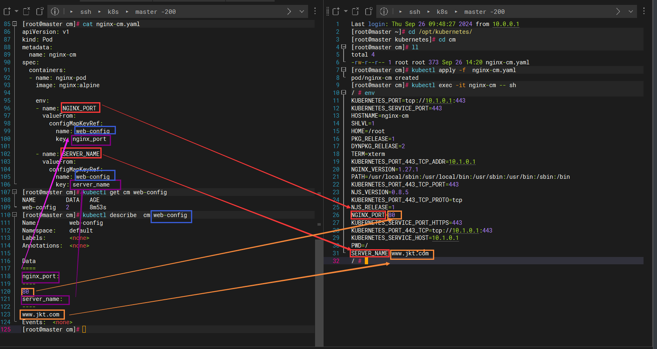657x349 pixels.
Task: Click 'pod/nginx-cm created' output line
Action: pyautogui.click(x=385, y=78)
